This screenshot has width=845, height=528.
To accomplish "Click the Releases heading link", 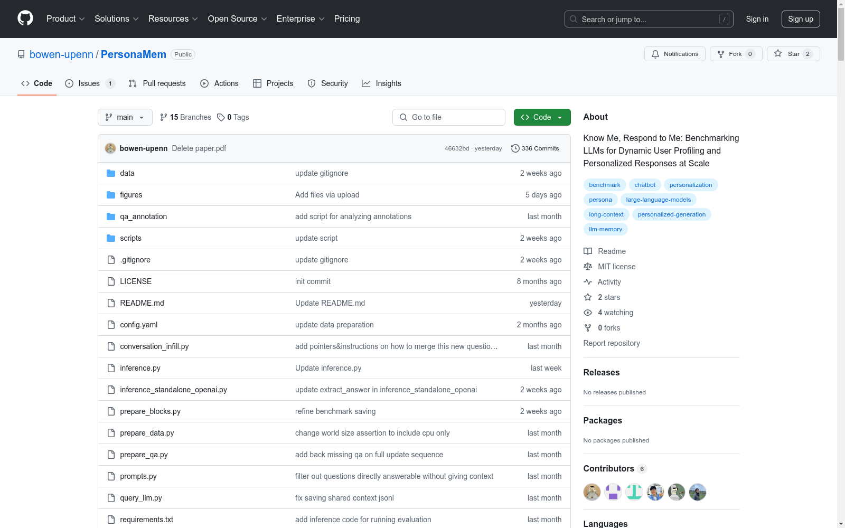I will click(602, 372).
